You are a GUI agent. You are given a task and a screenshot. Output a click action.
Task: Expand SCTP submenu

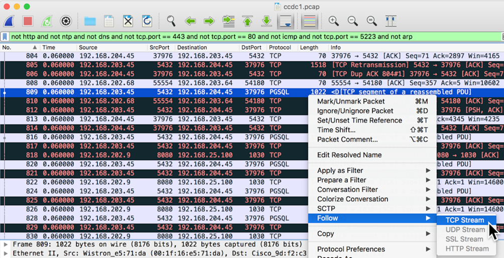pos(372,208)
